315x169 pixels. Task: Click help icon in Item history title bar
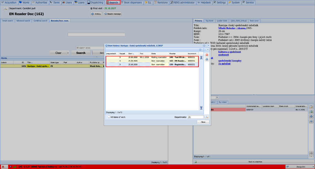point(204,46)
